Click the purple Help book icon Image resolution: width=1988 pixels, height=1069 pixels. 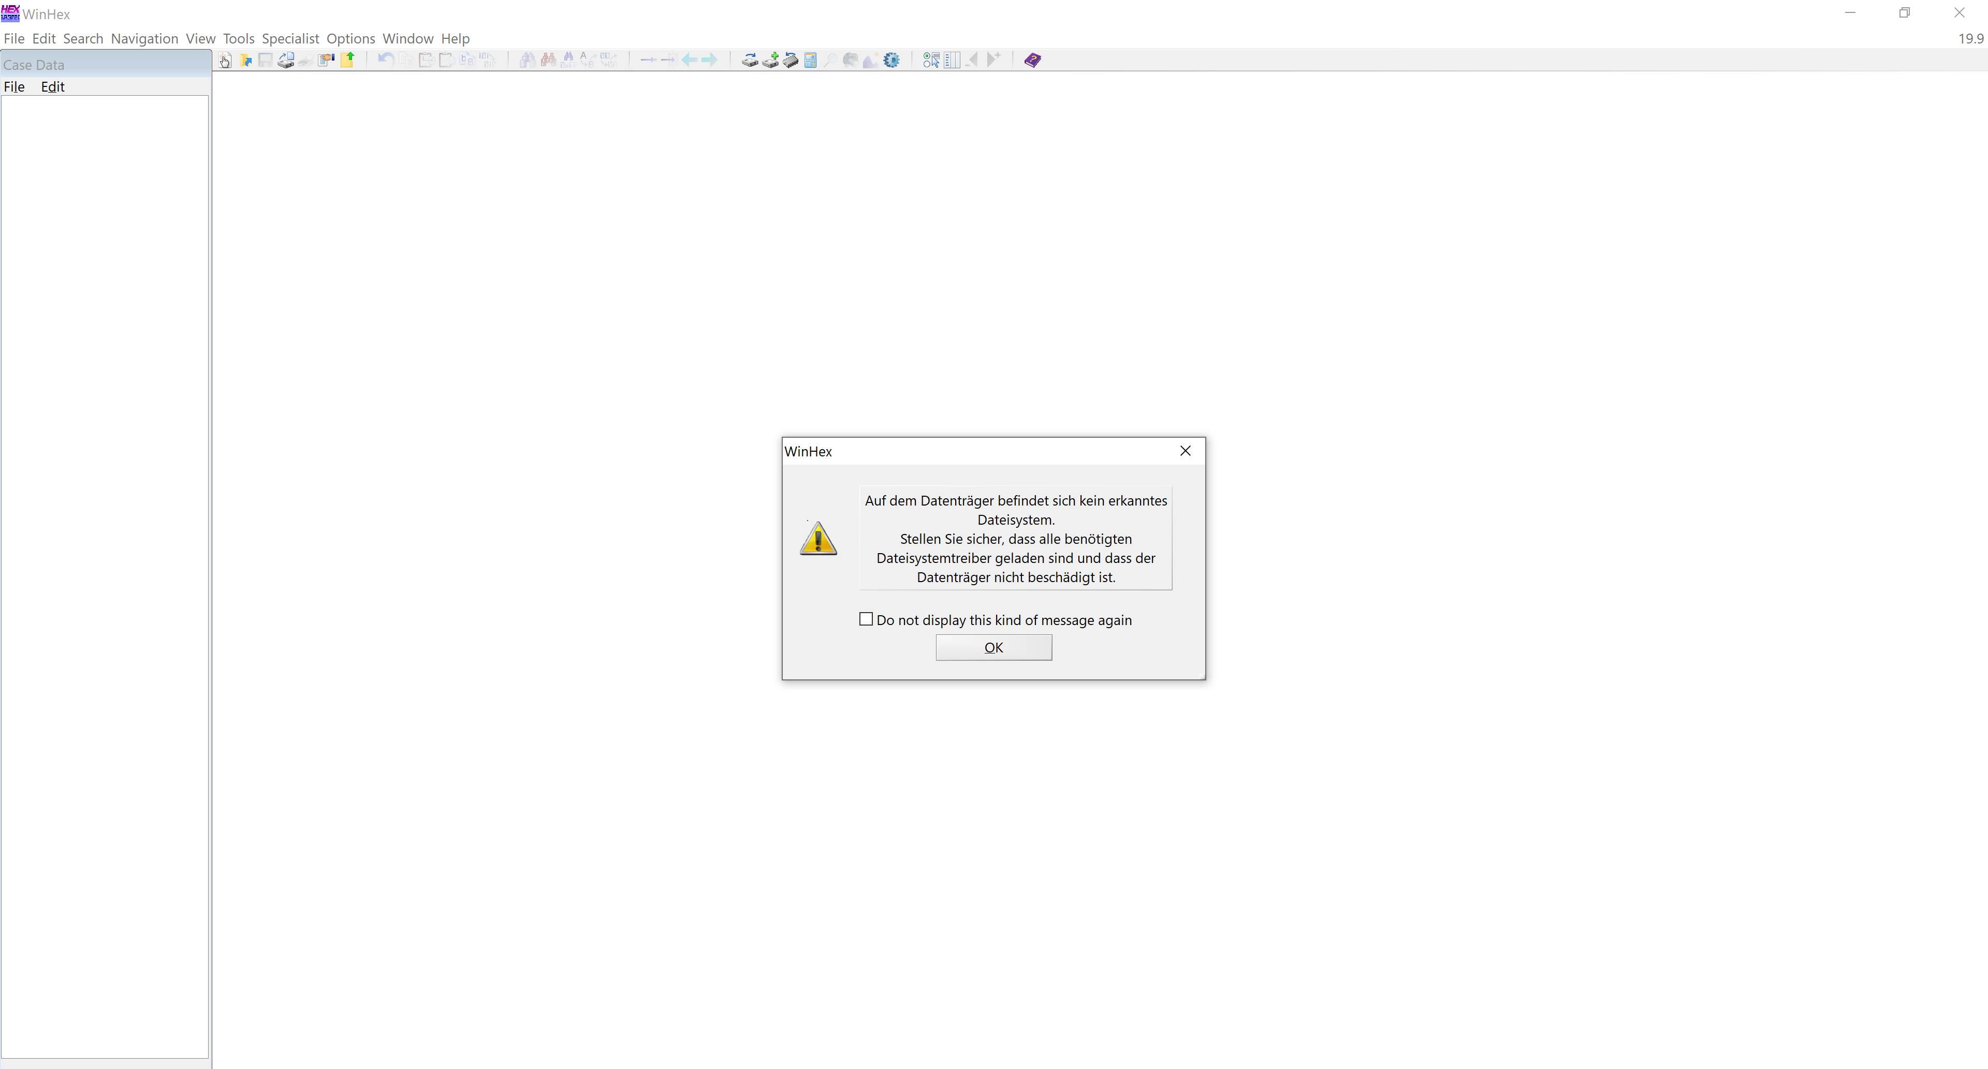(1033, 60)
